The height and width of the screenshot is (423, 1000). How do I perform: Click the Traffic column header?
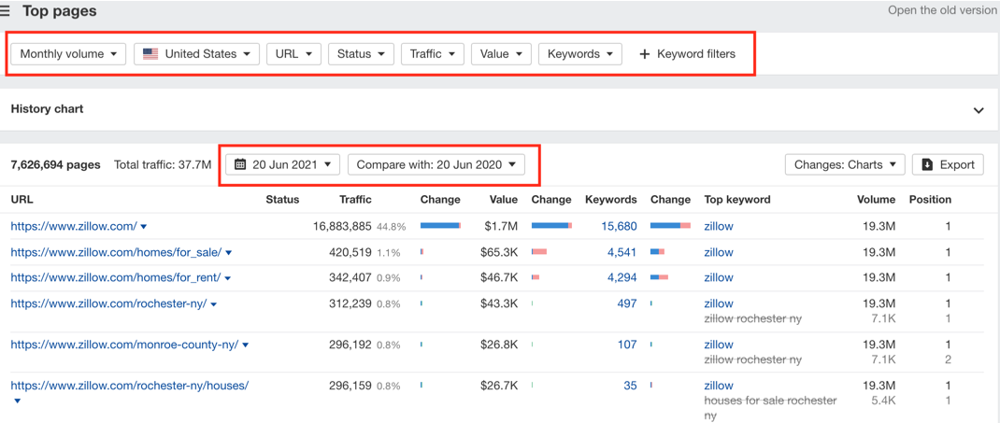[x=355, y=200]
